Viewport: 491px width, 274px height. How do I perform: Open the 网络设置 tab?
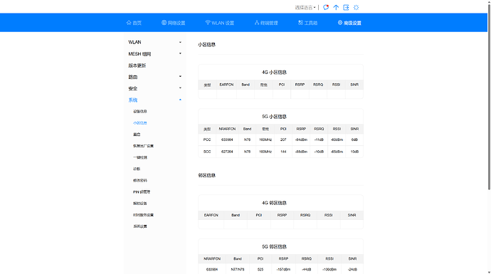pos(174,23)
